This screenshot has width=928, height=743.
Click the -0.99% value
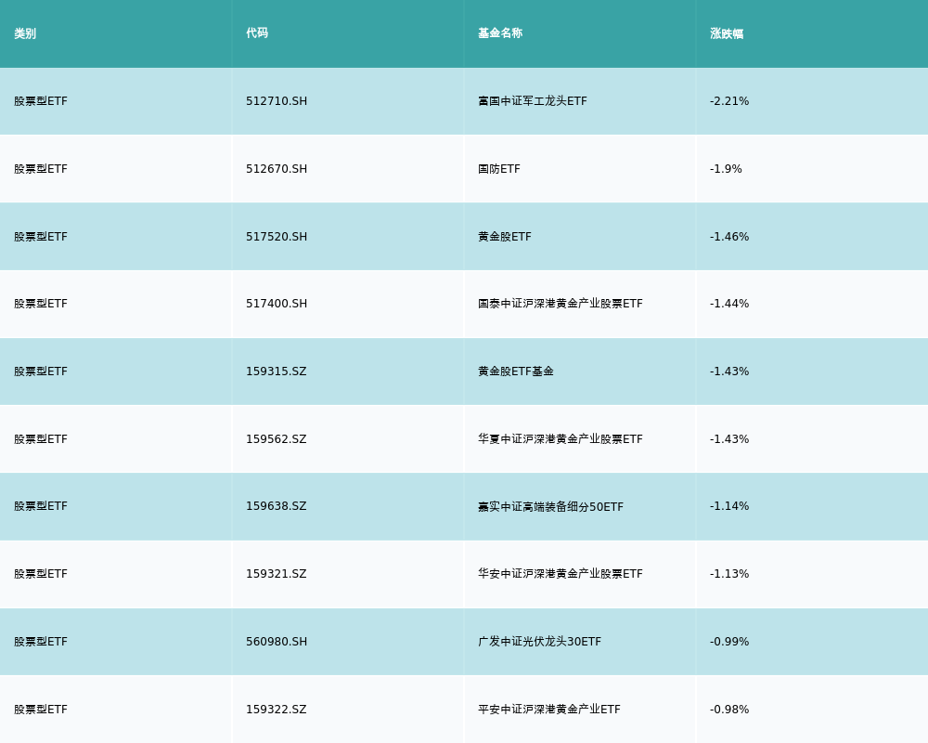729,642
